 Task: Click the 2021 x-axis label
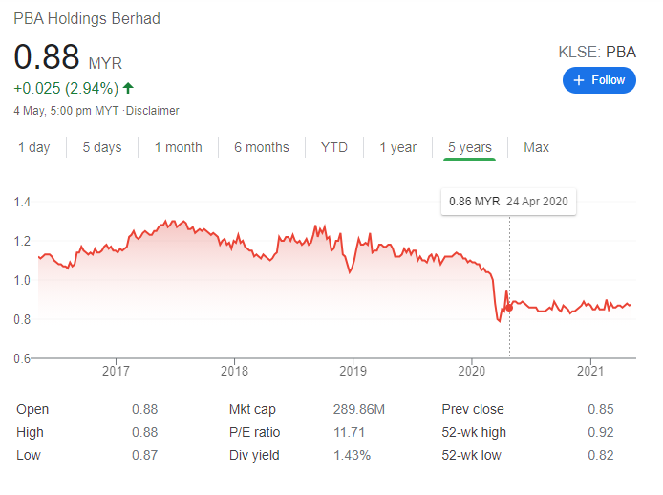coord(590,371)
